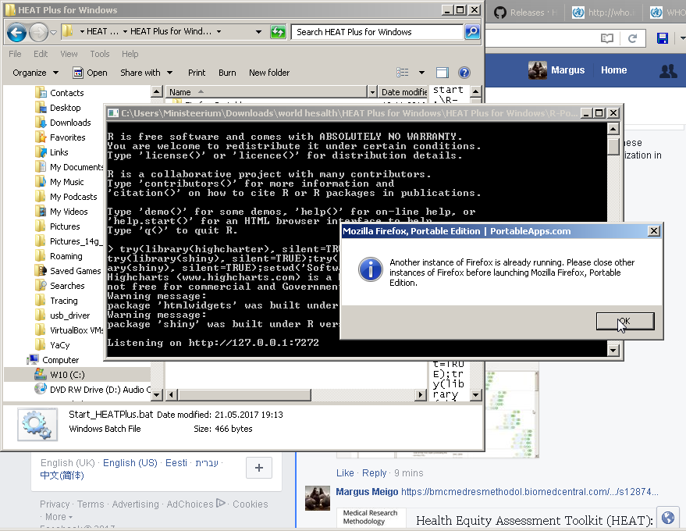Select the Favorites folder in navigation pane
The image size is (686, 531).
pos(67,137)
